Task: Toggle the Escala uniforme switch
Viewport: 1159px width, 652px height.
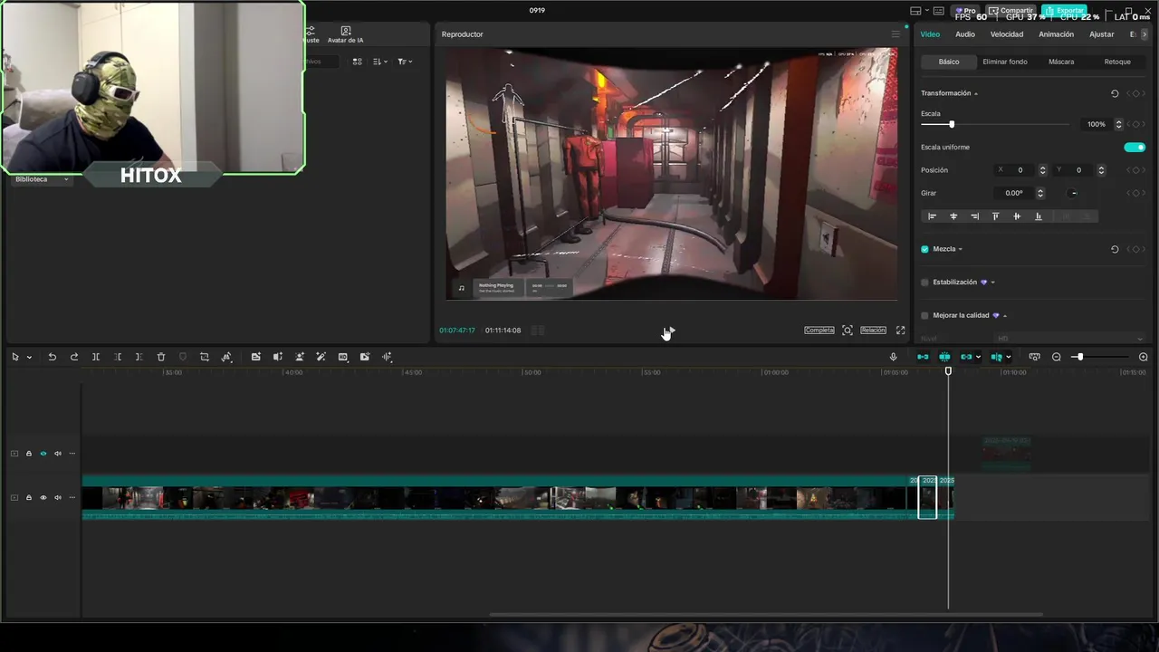Action: (1135, 148)
